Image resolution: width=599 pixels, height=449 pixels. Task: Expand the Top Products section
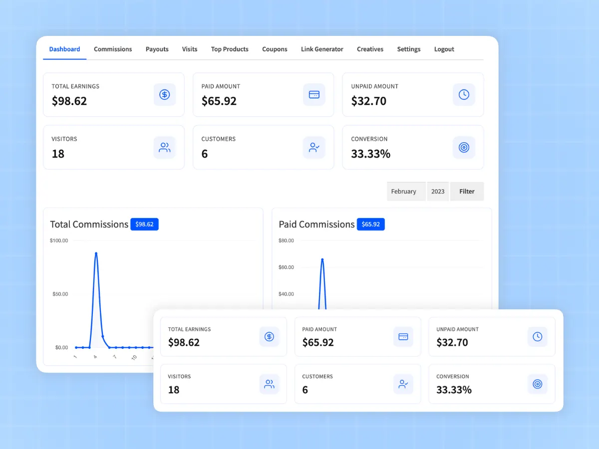point(230,49)
